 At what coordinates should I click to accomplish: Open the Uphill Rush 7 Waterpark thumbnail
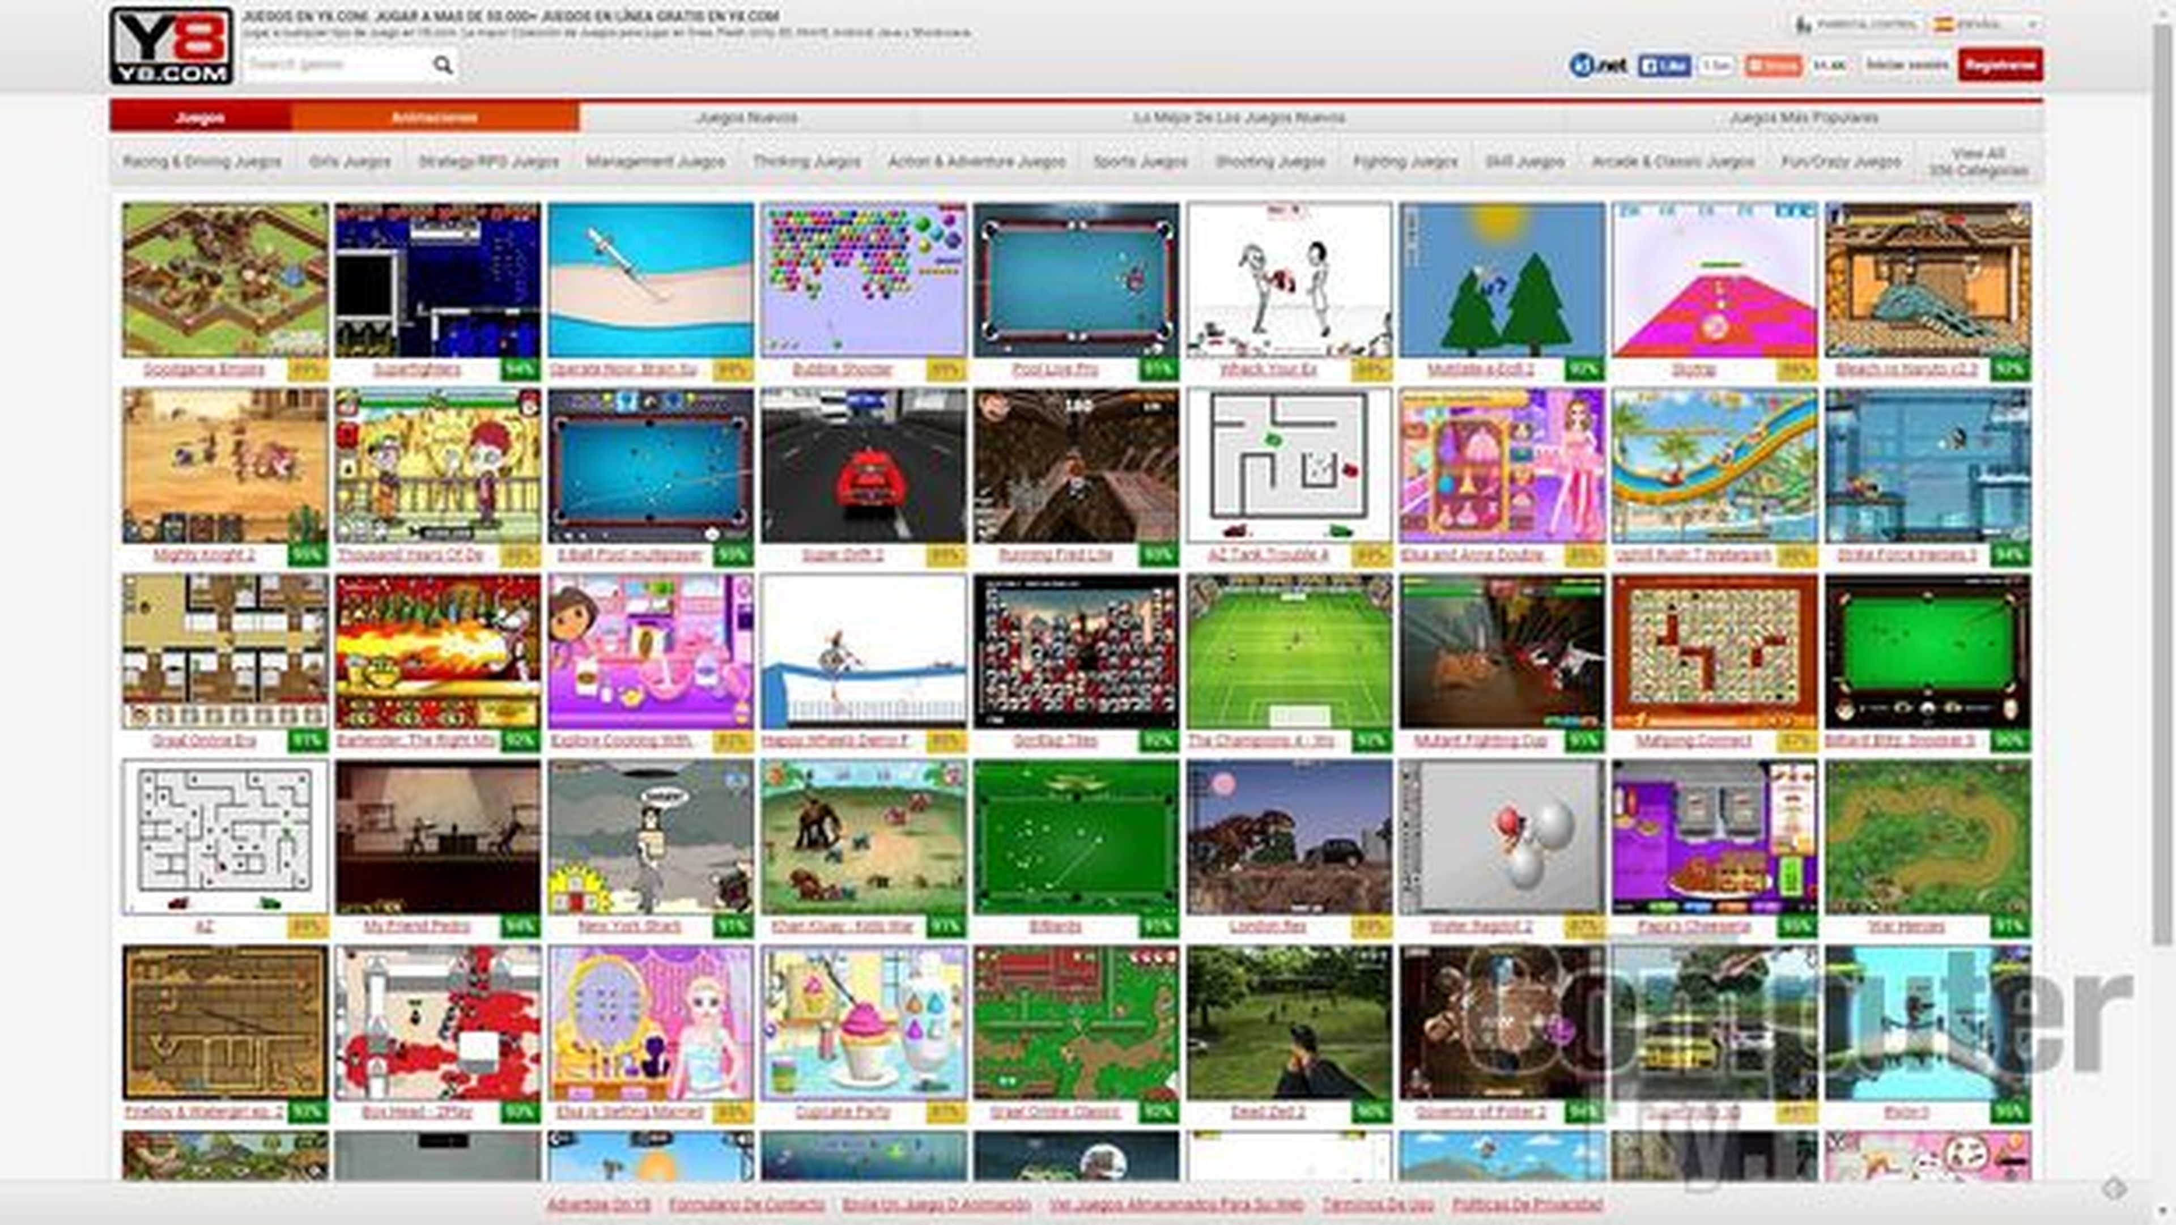pyautogui.click(x=1715, y=466)
